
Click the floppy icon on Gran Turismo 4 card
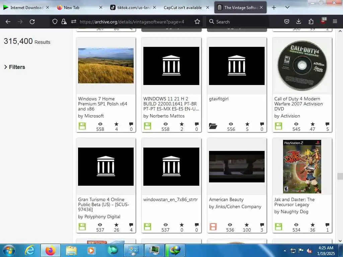tap(82, 227)
